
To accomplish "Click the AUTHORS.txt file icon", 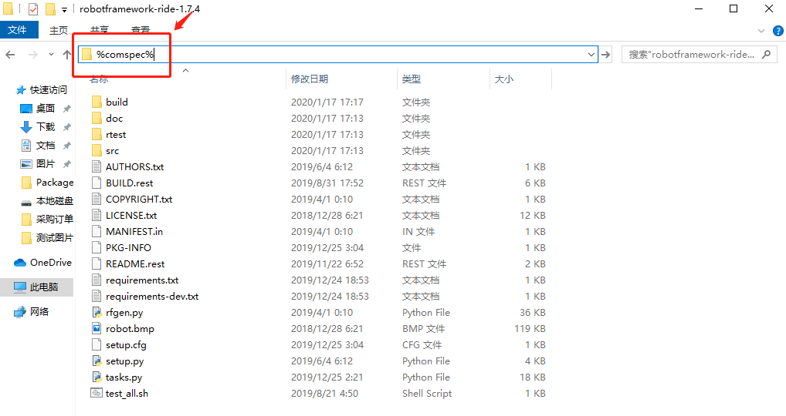I will click(x=97, y=166).
